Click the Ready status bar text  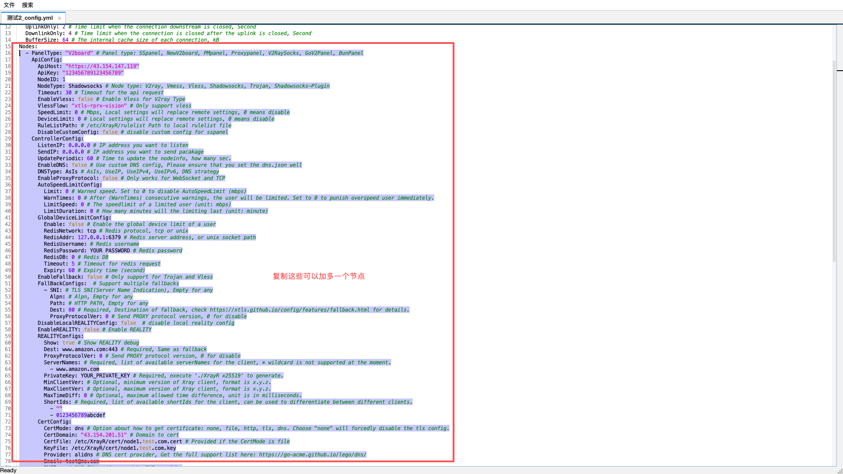coord(8,470)
